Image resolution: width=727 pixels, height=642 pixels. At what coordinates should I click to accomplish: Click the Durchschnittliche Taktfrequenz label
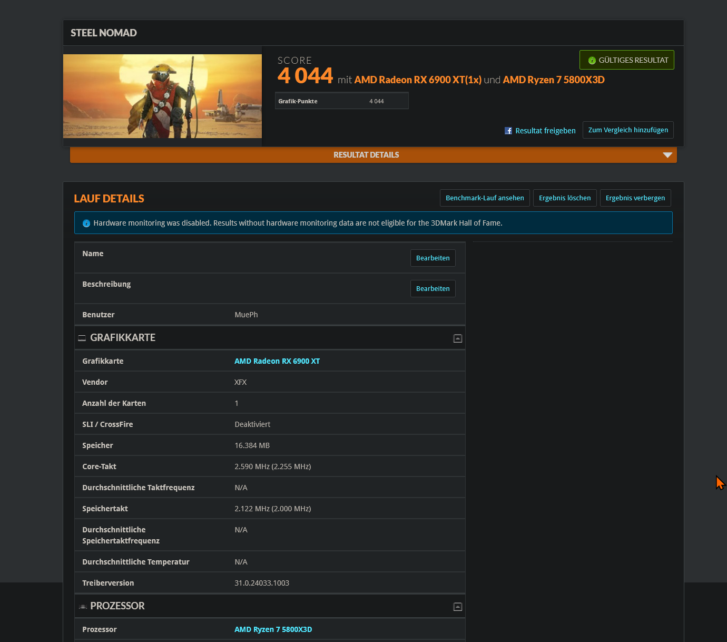click(139, 488)
